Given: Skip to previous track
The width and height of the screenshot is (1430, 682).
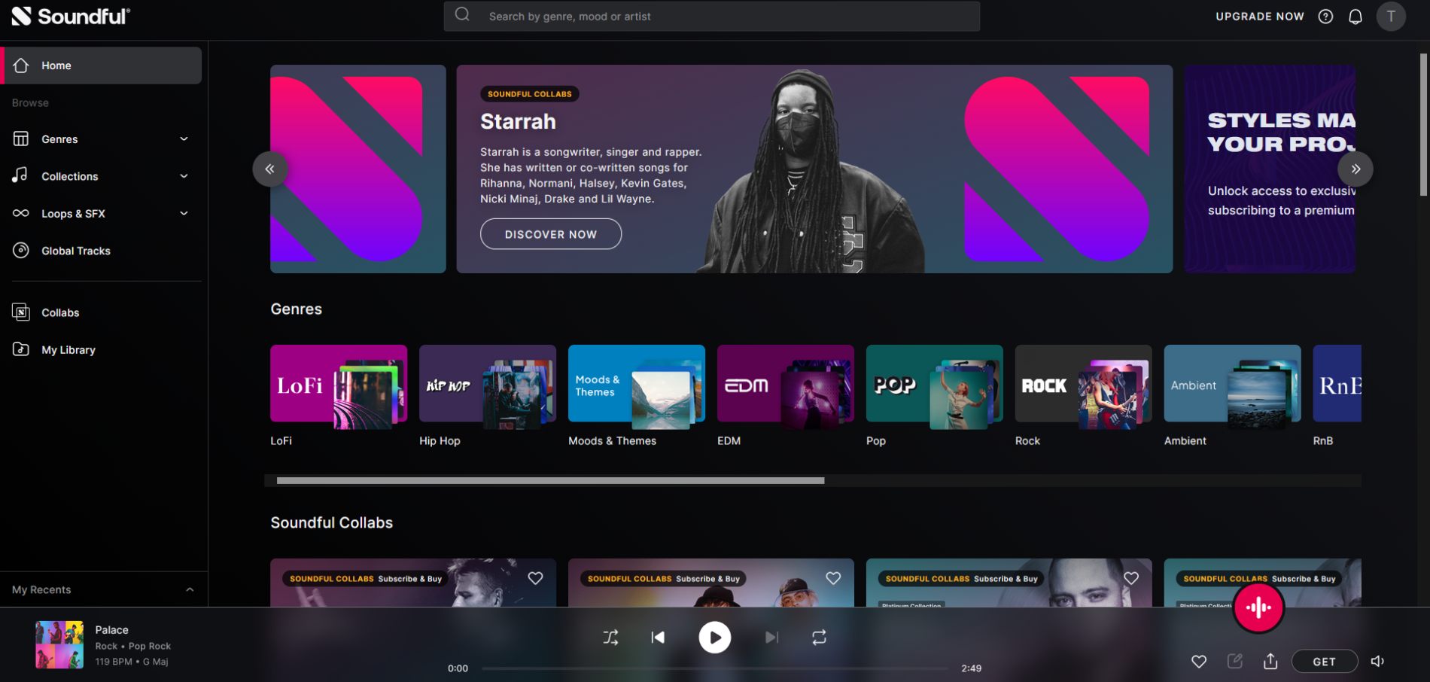Looking at the screenshot, I should (x=658, y=638).
